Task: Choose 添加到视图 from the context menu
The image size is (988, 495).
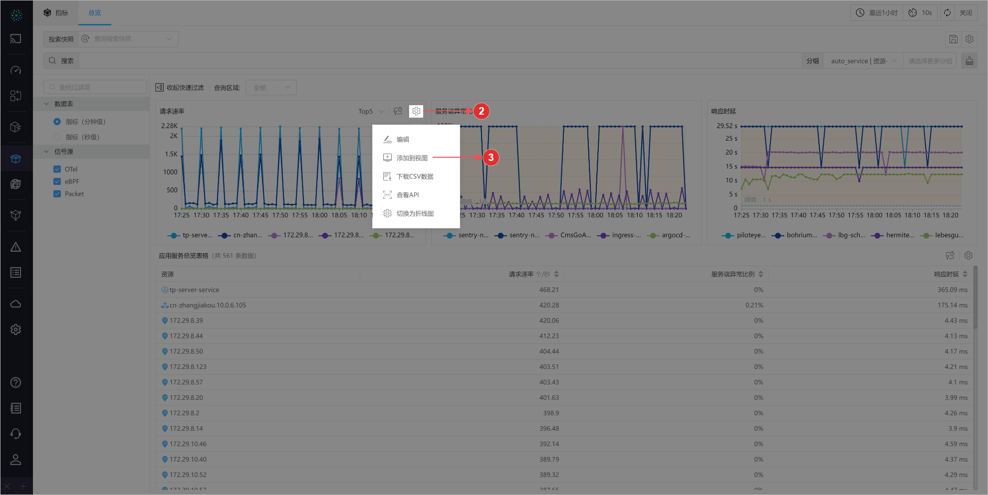Action: click(x=412, y=158)
